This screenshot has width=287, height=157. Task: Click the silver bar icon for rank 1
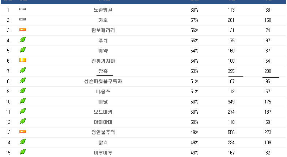[x=23, y=10]
